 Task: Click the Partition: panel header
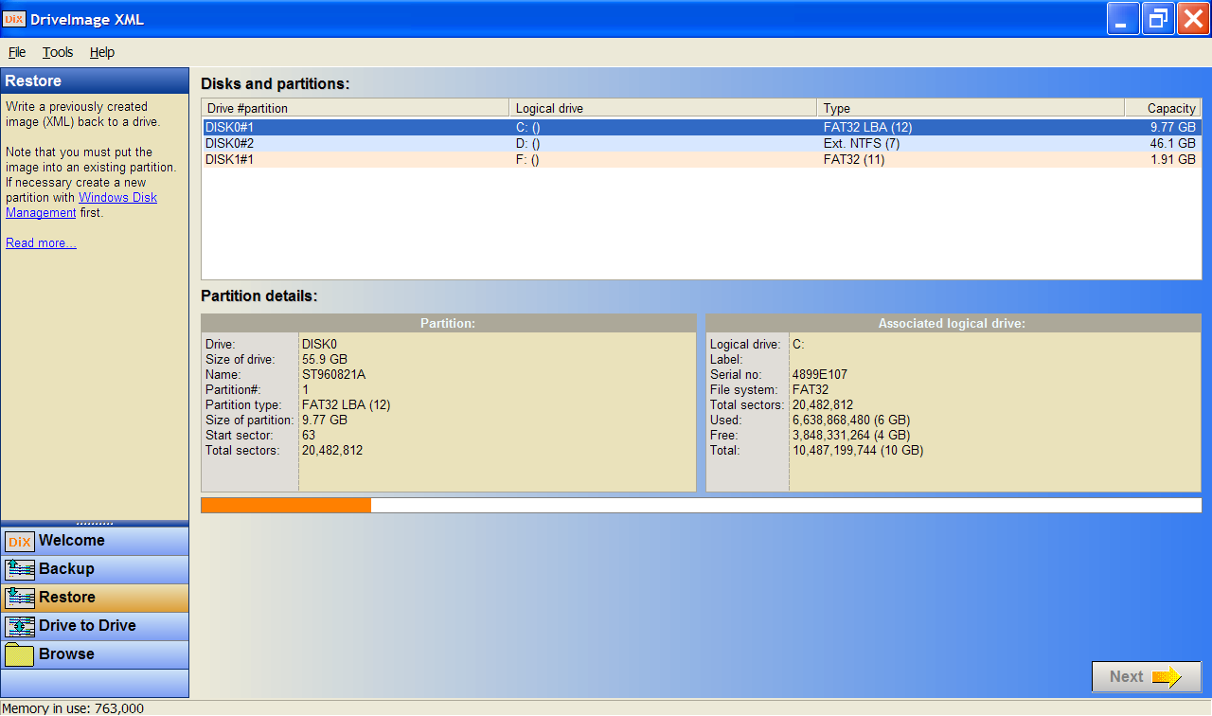(x=449, y=323)
